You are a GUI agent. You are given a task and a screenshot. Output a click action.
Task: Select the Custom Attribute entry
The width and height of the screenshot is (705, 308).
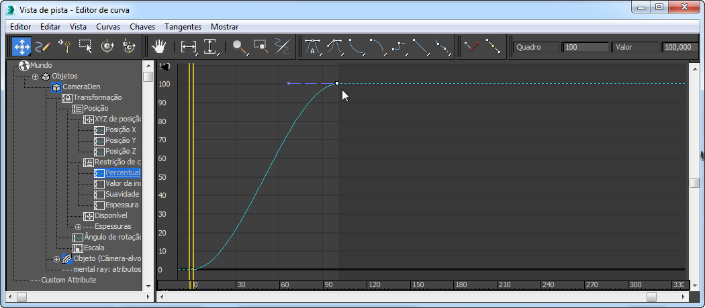click(x=68, y=280)
